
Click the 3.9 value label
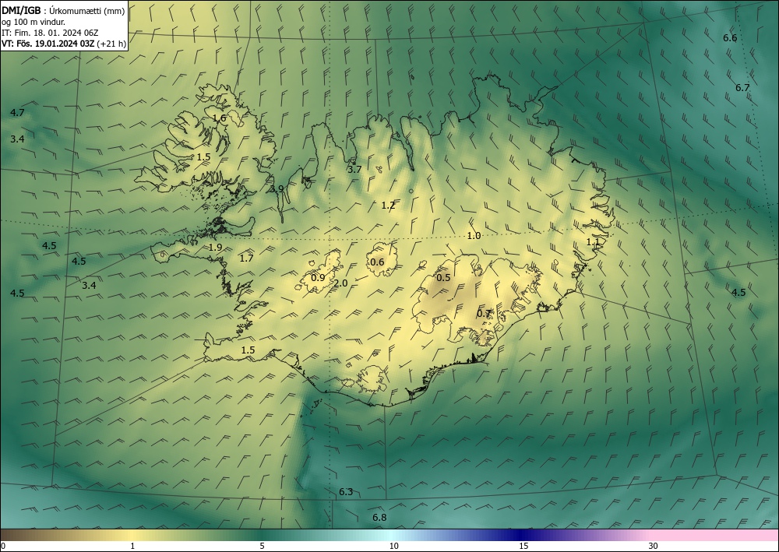277,189
